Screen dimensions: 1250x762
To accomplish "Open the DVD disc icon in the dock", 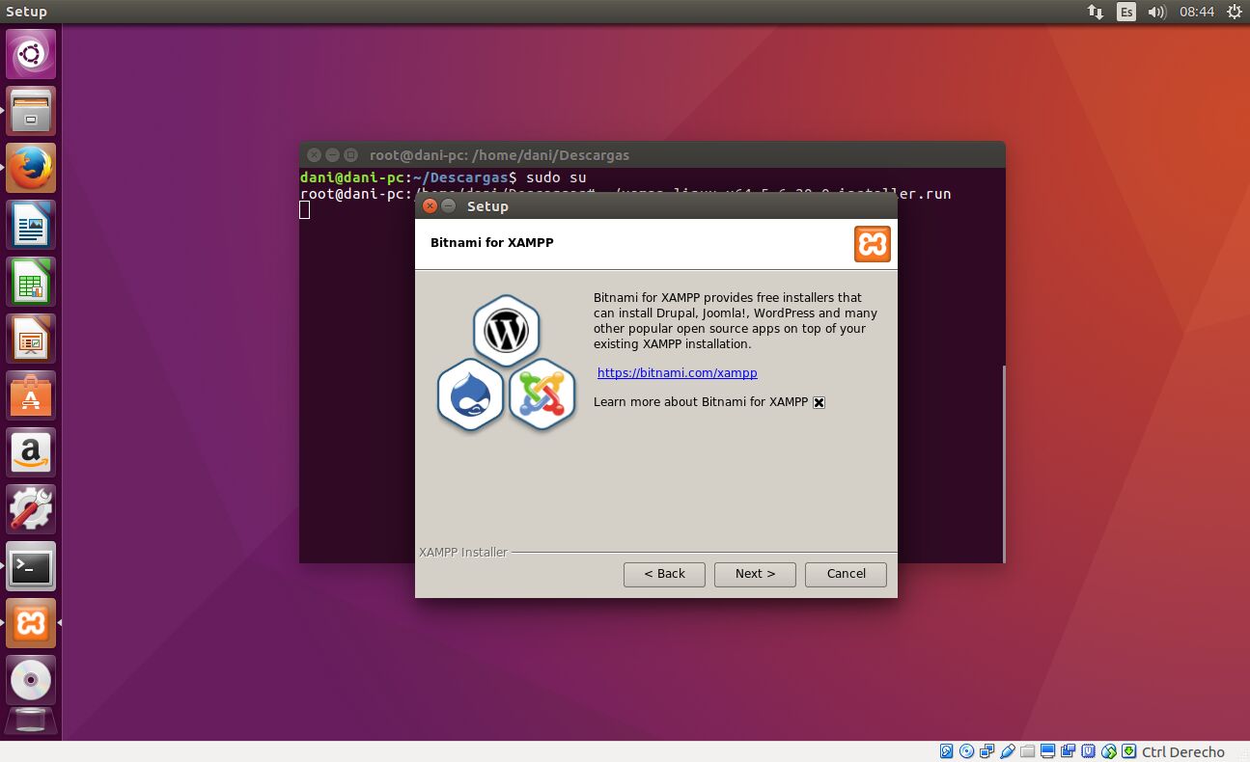I will point(31,680).
